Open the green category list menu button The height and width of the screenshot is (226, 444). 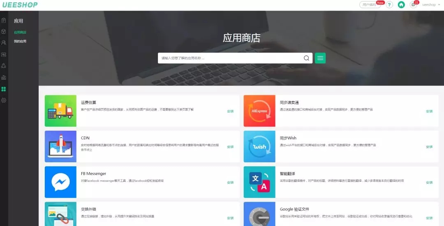[x=320, y=58]
